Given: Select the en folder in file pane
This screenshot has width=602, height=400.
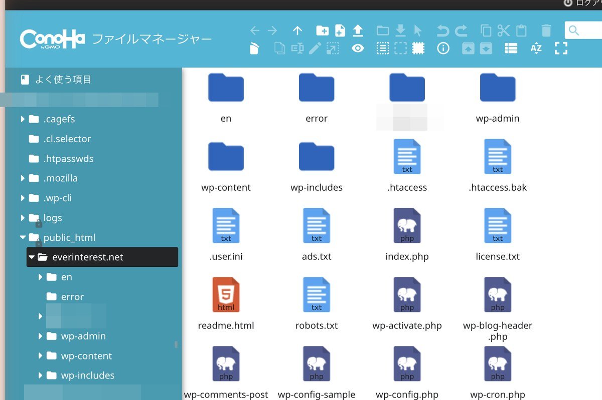Looking at the screenshot, I should [226, 98].
